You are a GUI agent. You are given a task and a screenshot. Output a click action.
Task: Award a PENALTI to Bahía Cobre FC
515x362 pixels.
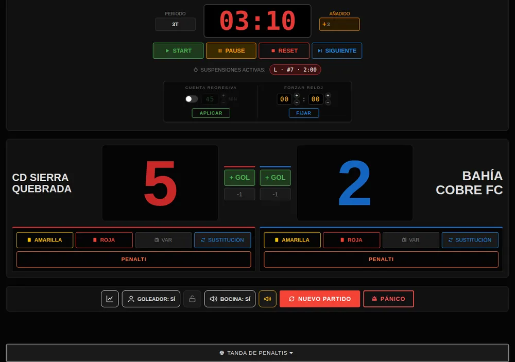(381, 260)
